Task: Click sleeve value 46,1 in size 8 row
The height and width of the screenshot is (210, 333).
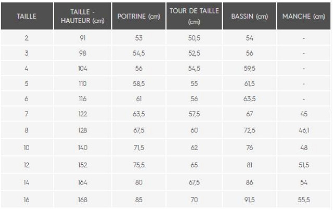Action: (x=304, y=130)
